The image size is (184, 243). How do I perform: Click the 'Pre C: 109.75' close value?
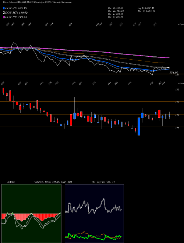pyautogui.click(x=116, y=17)
